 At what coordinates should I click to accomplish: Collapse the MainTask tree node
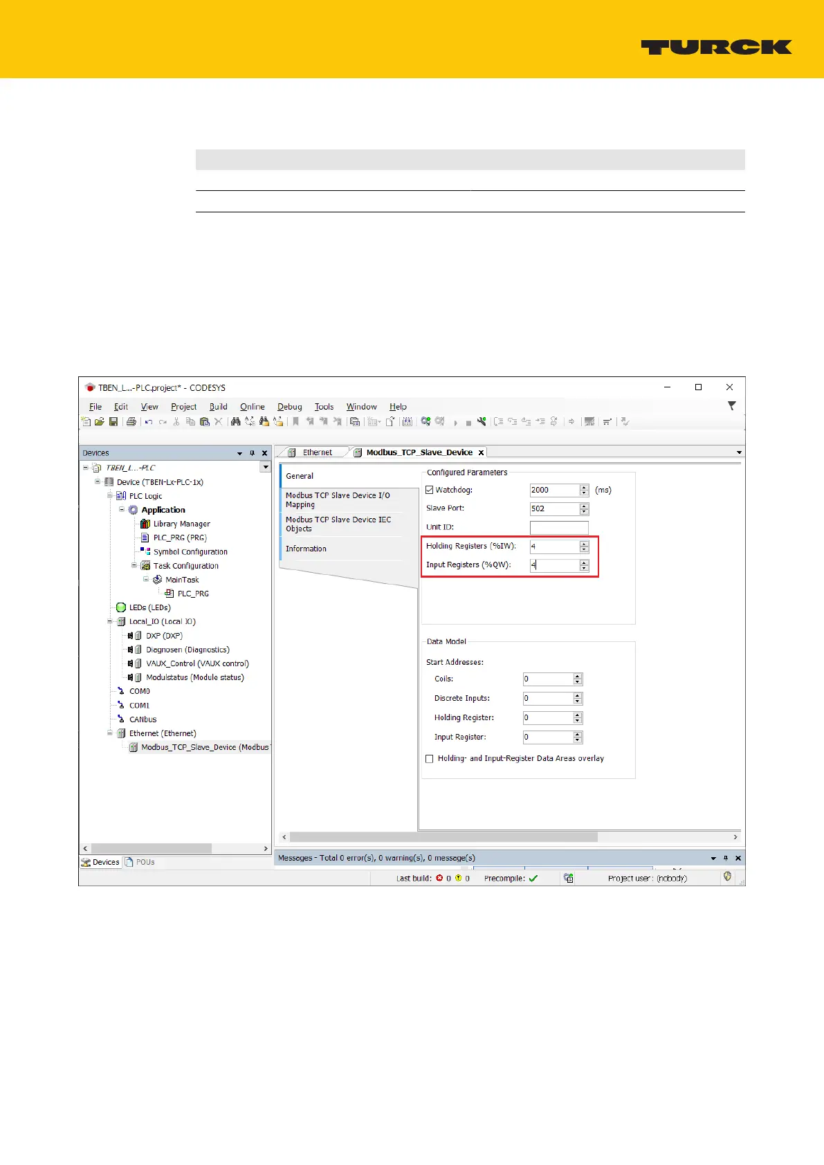(x=146, y=579)
